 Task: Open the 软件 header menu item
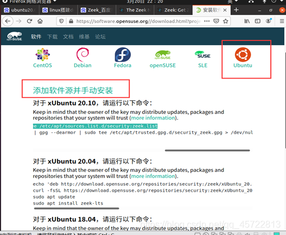tap(36, 36)
